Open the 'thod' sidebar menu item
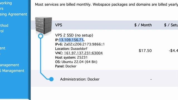 pos(4,25)
